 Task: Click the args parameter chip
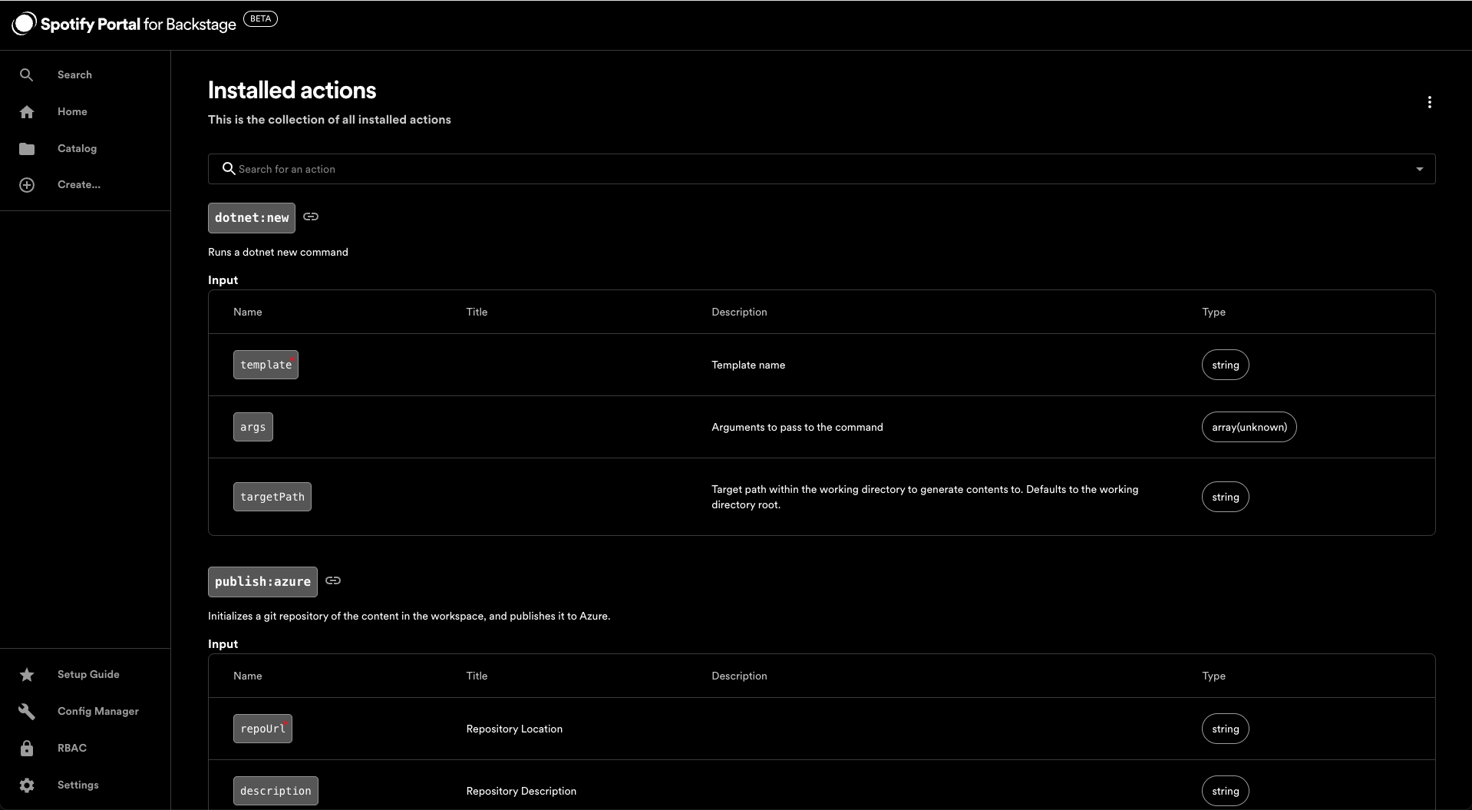[x=253, y=427]
